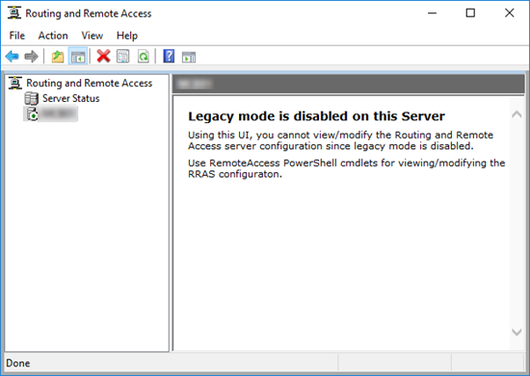Click the Routing and Remote Access title bar icon
The image size is (530, 376).
[14, 13]
